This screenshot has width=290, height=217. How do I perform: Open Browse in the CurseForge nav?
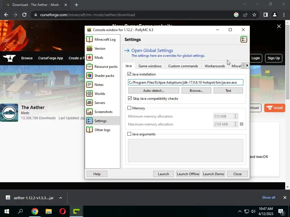[27, 58]
